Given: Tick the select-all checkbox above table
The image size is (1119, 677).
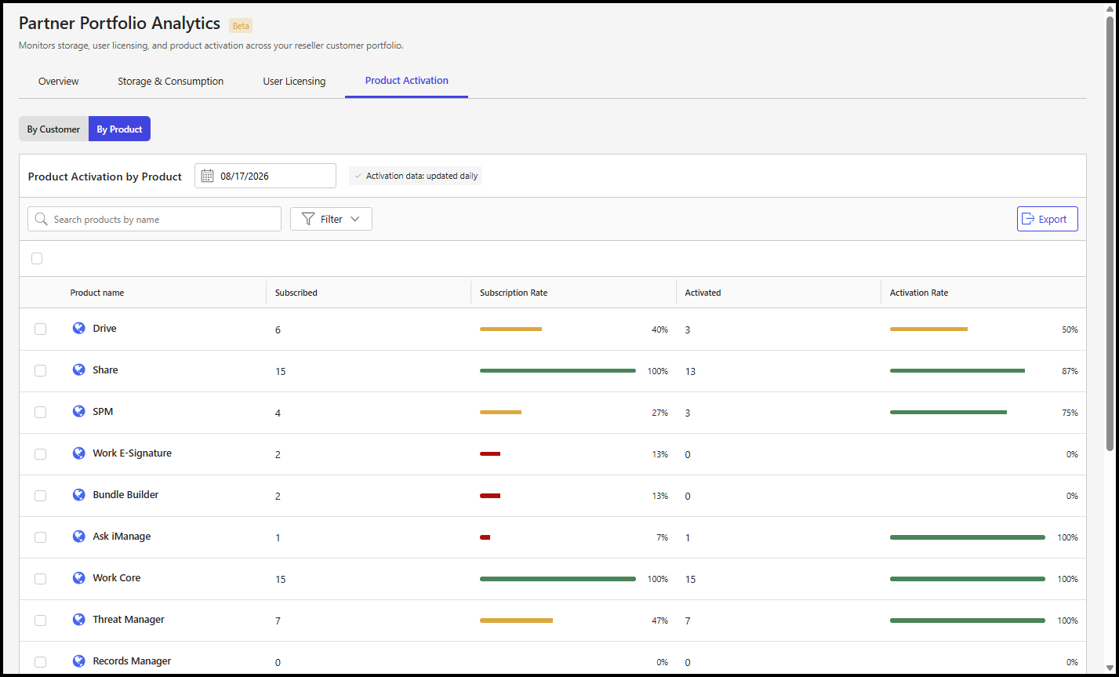Looking at the screenshot, I should point(37,258).
